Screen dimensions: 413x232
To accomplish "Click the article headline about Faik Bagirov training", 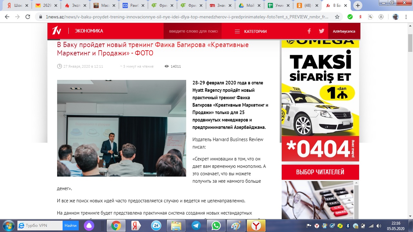I will pyautogui.click(x=153, y=49).
